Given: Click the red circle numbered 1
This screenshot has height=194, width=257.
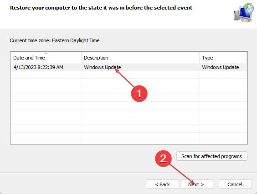Looking at the screenshot, I should (x=139, y=94).
